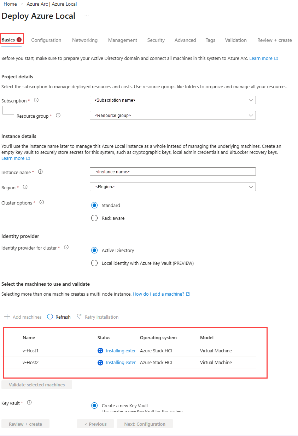Click the installing status icon for v-Host1
298x436 pixels.
[x=100, y=351]
